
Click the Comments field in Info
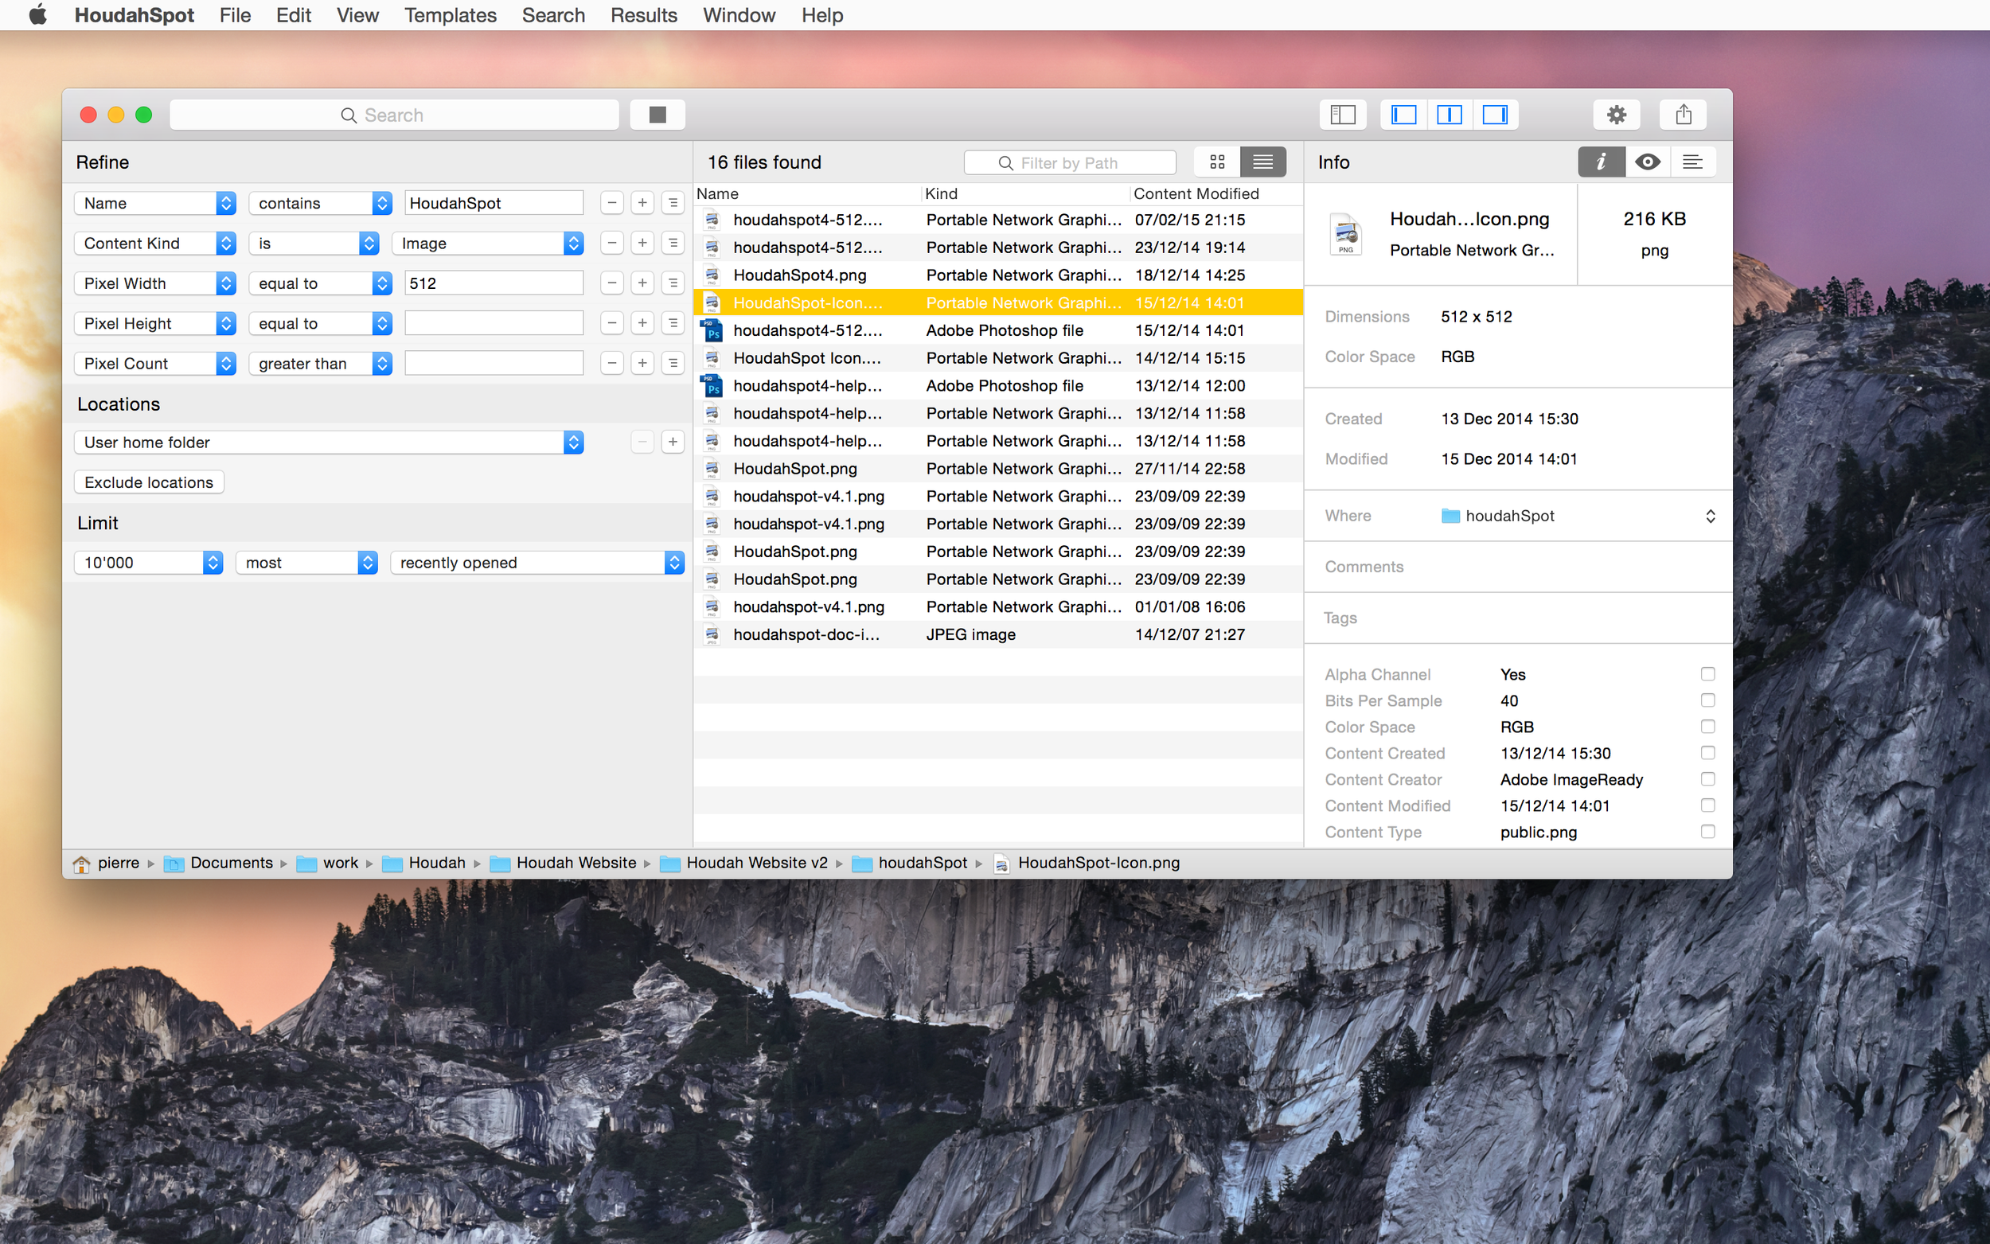click(1518, 567)
